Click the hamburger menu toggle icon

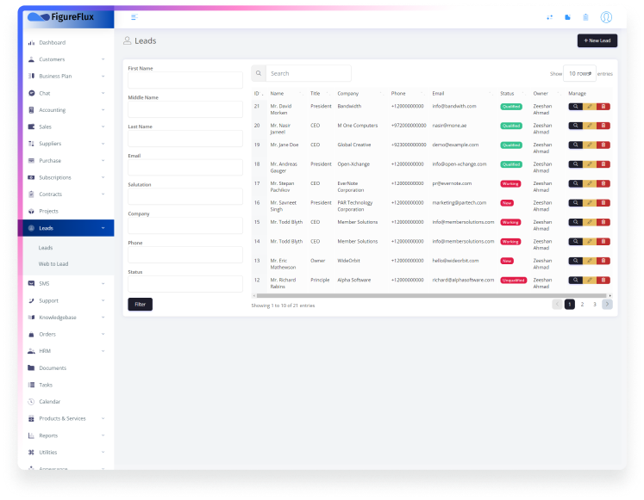(x=134, y=17)
